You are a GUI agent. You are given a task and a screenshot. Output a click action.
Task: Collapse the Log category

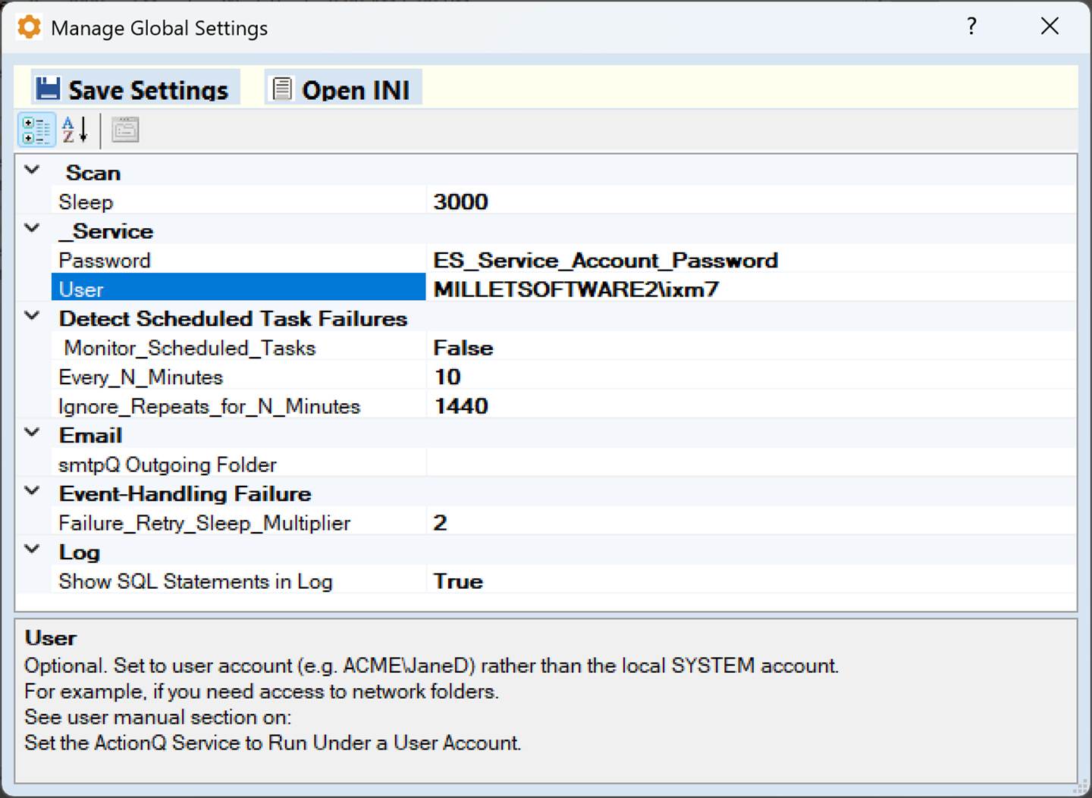33,549
